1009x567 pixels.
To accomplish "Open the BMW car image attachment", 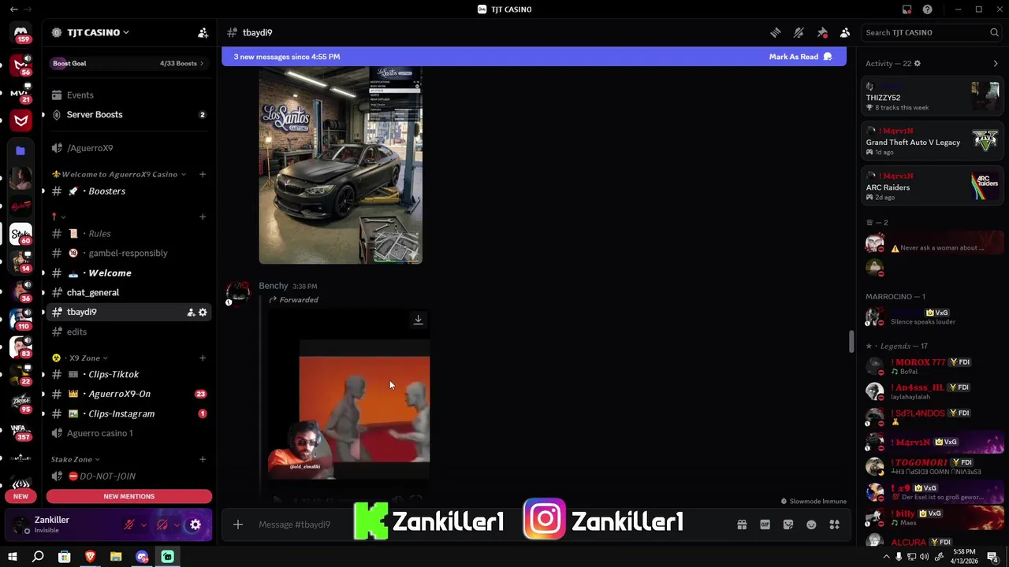I will (x=341, y=165).
